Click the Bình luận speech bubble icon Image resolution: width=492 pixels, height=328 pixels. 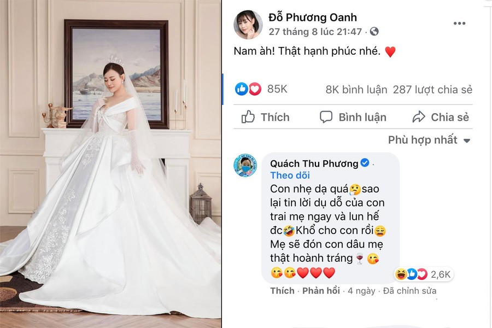tap(326, 117)
